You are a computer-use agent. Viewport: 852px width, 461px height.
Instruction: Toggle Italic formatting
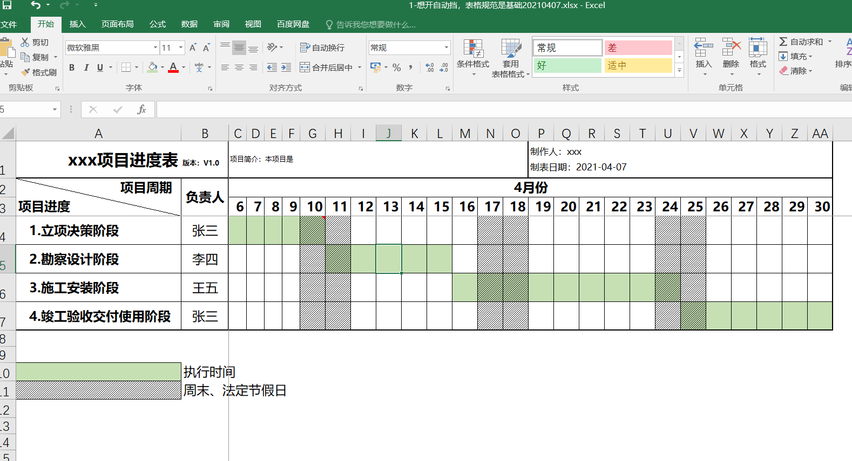86,67
